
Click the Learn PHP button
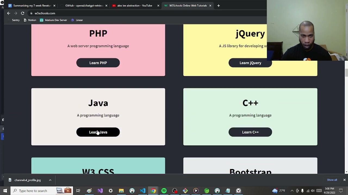coord(98,63)
